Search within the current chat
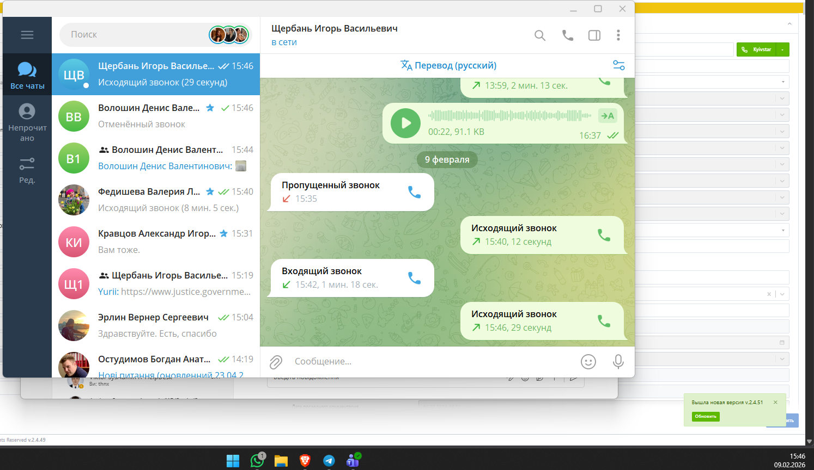The image size is (814, 470). [540, 35]
